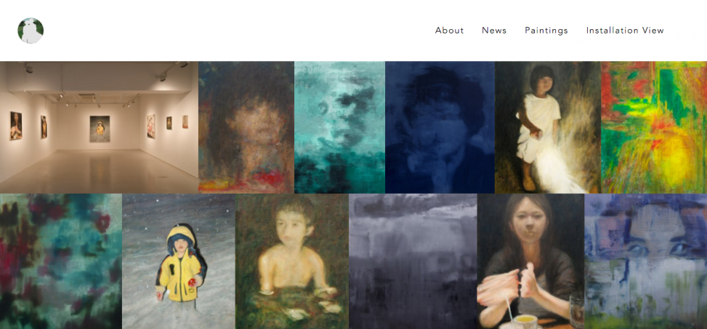
Task: Open the gallery room installation photo
Action: coord(100,128)
